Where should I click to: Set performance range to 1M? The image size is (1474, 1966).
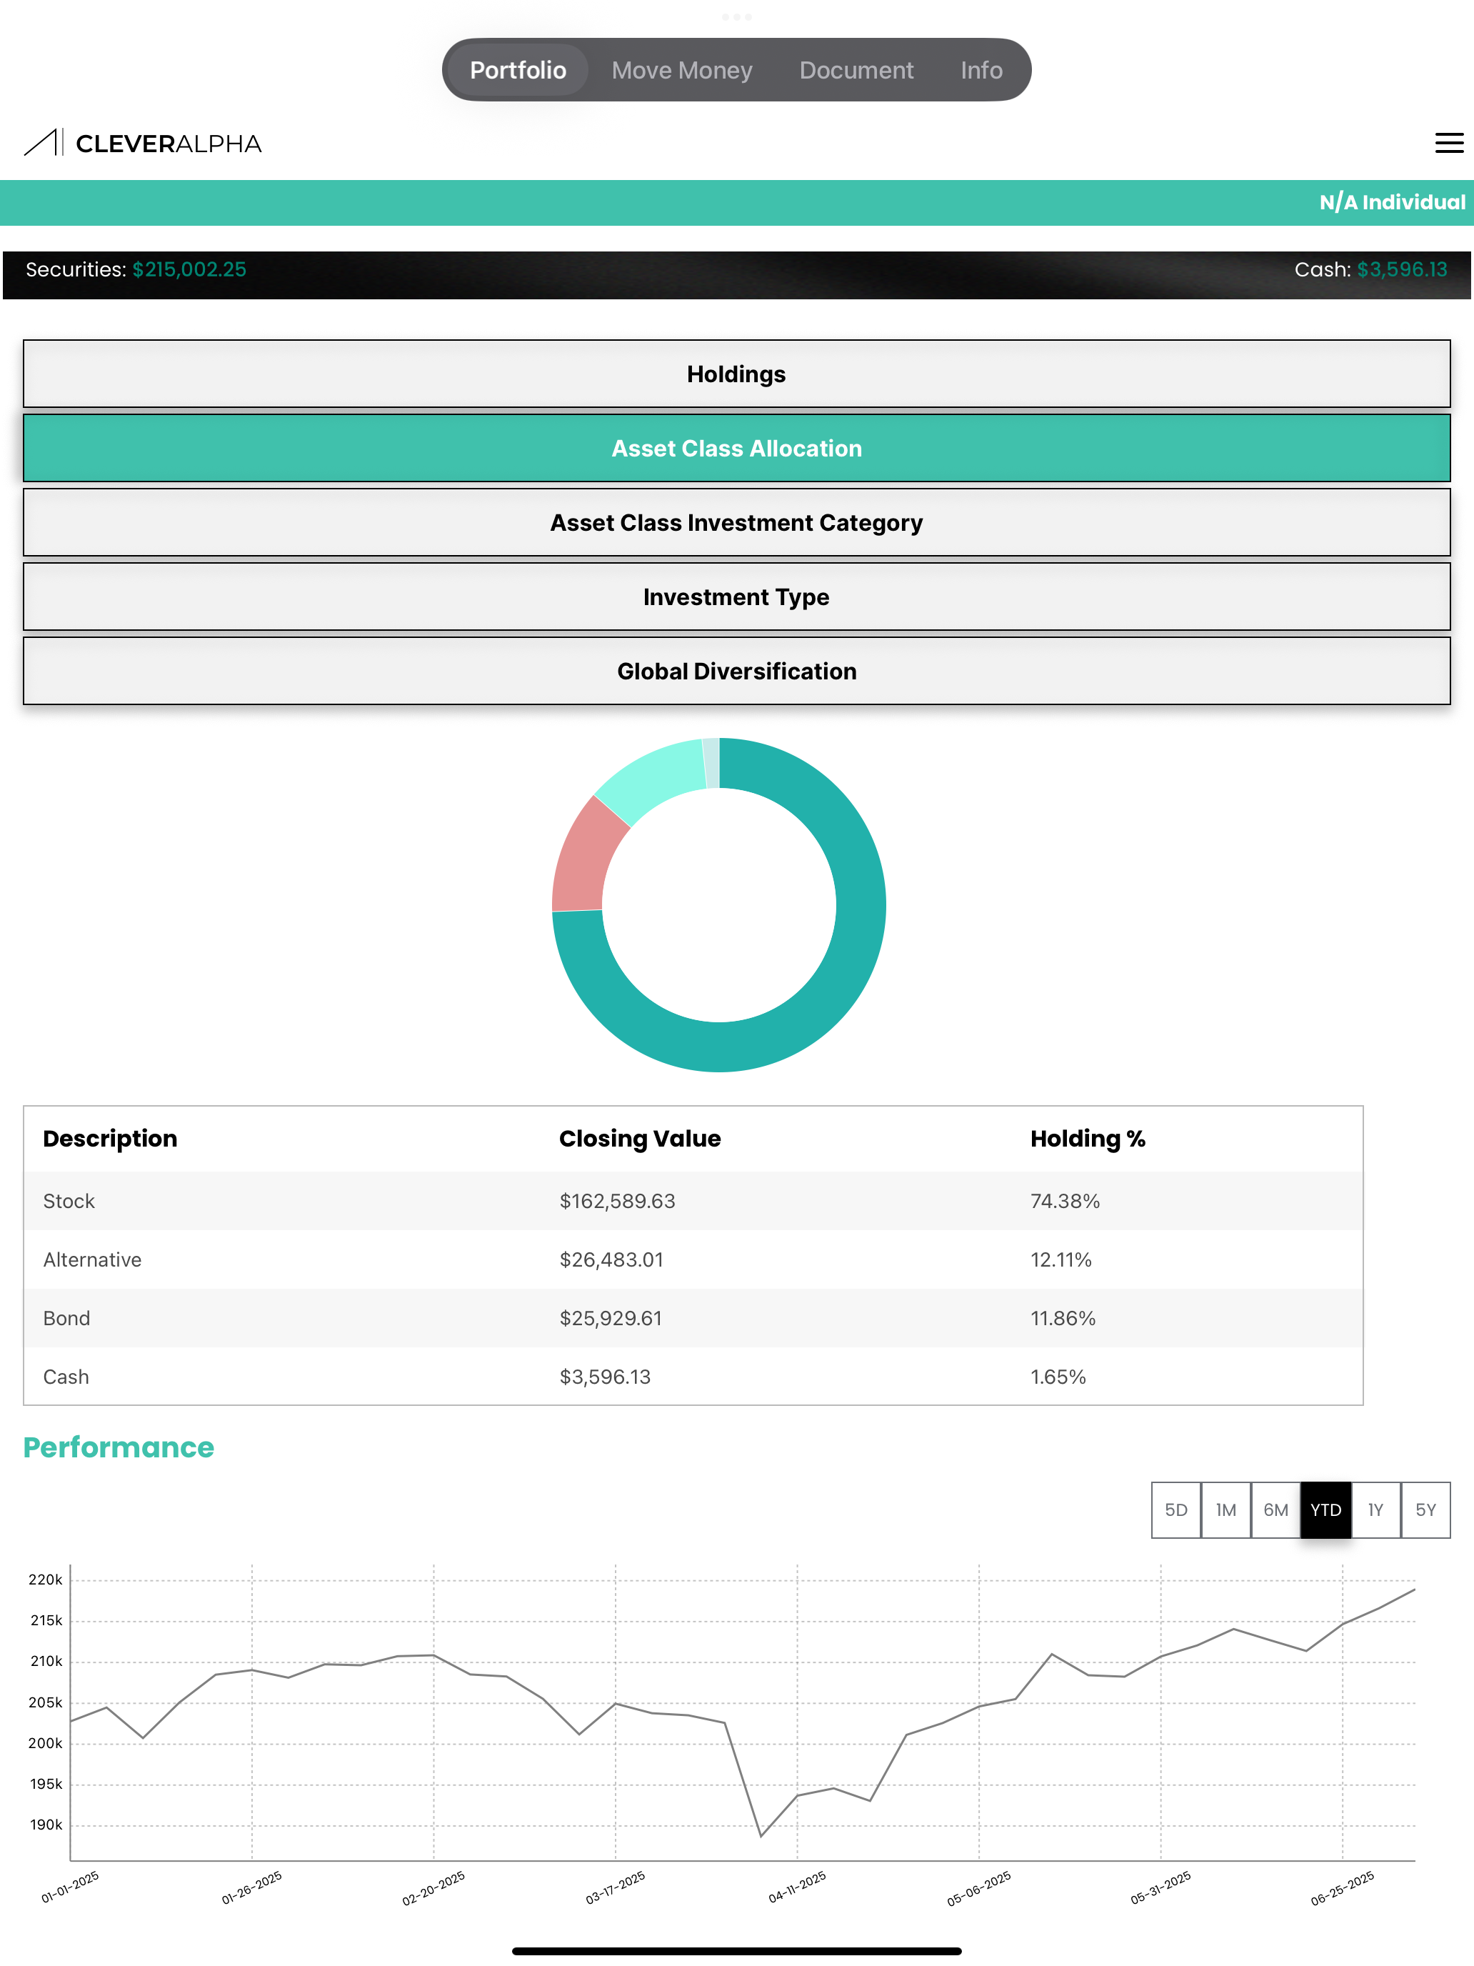(1225, 1510)
